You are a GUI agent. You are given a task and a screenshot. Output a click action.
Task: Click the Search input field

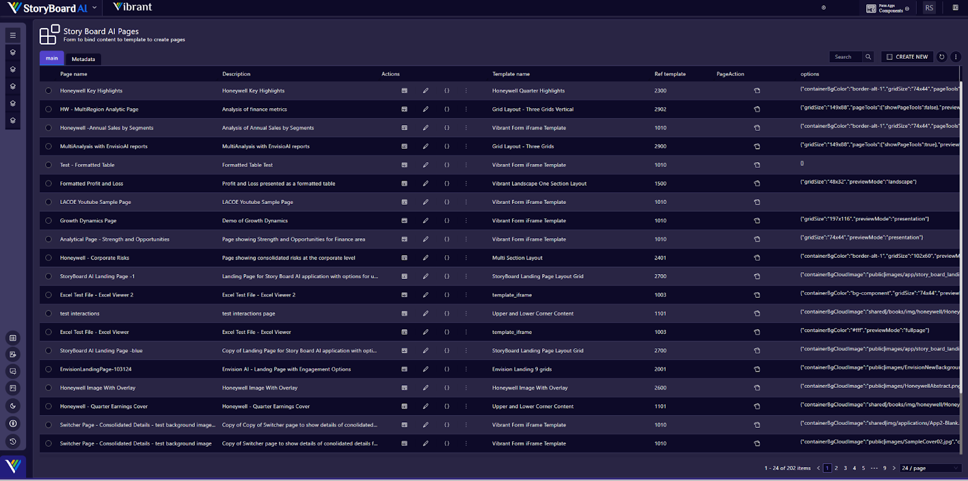point(845,57)
